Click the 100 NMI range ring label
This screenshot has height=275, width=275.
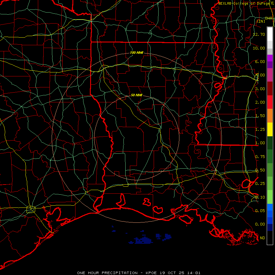coord(137,53)
